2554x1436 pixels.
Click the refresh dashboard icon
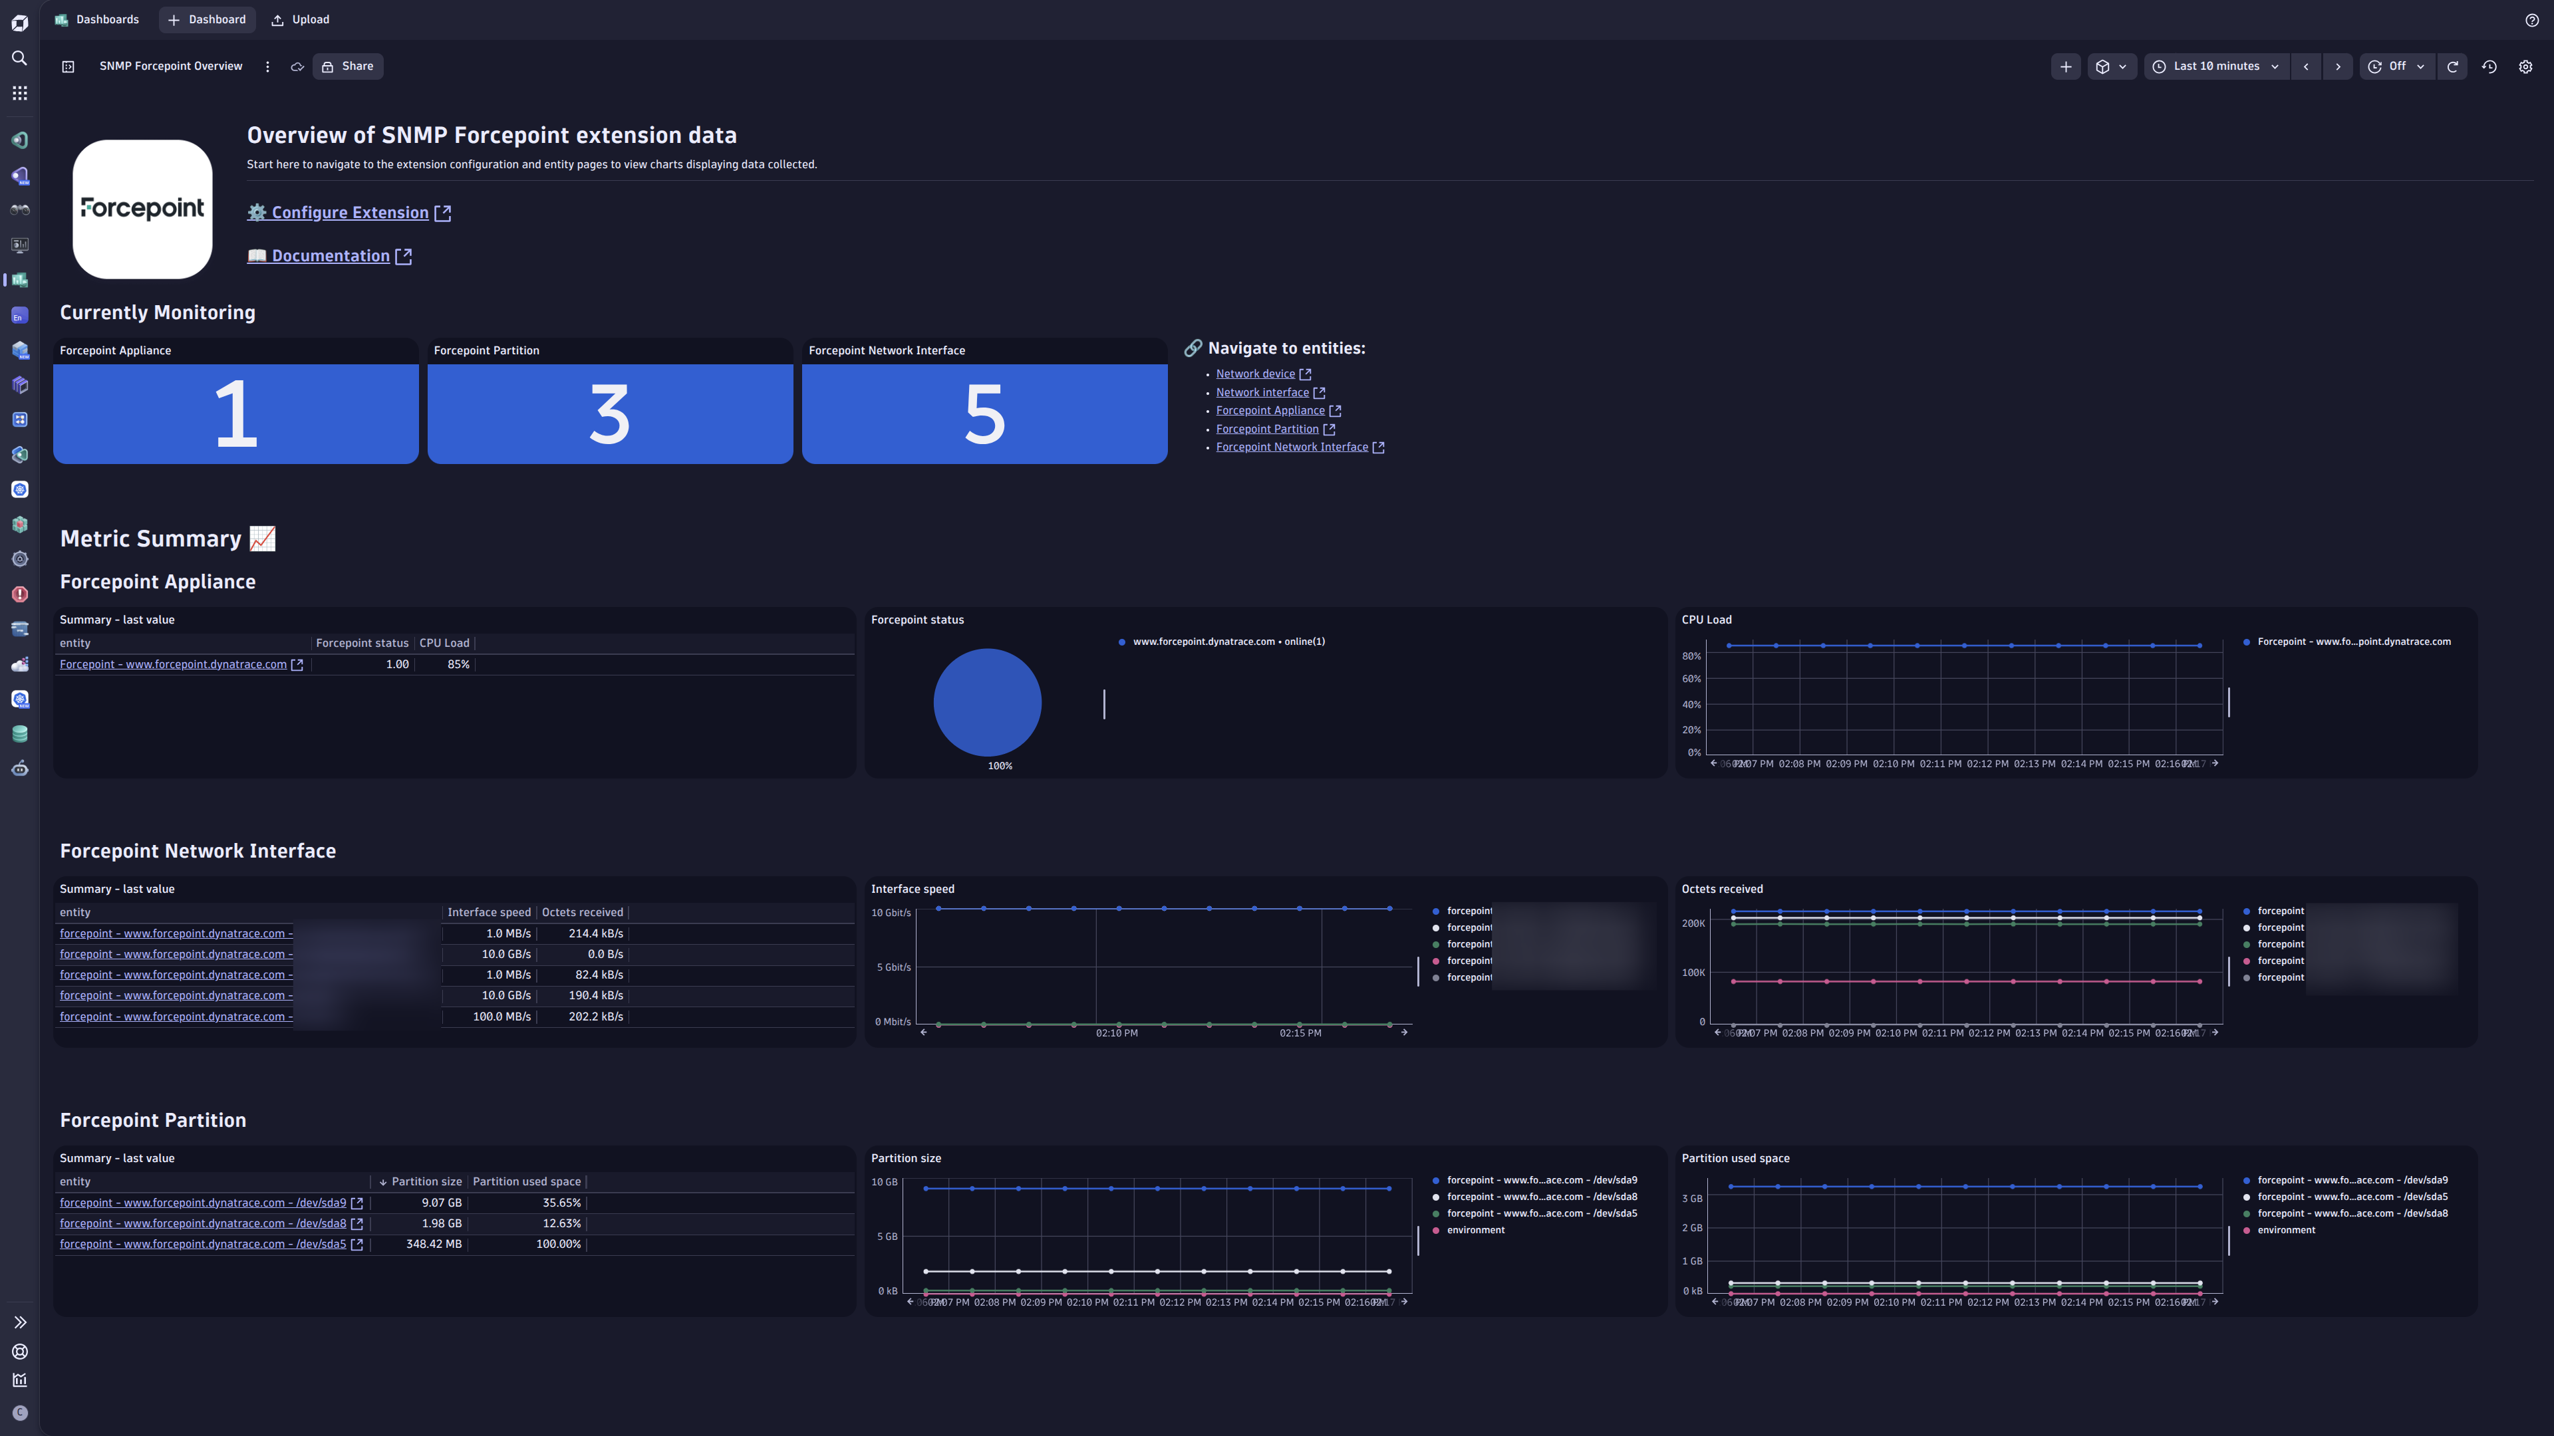[2453, 66]
